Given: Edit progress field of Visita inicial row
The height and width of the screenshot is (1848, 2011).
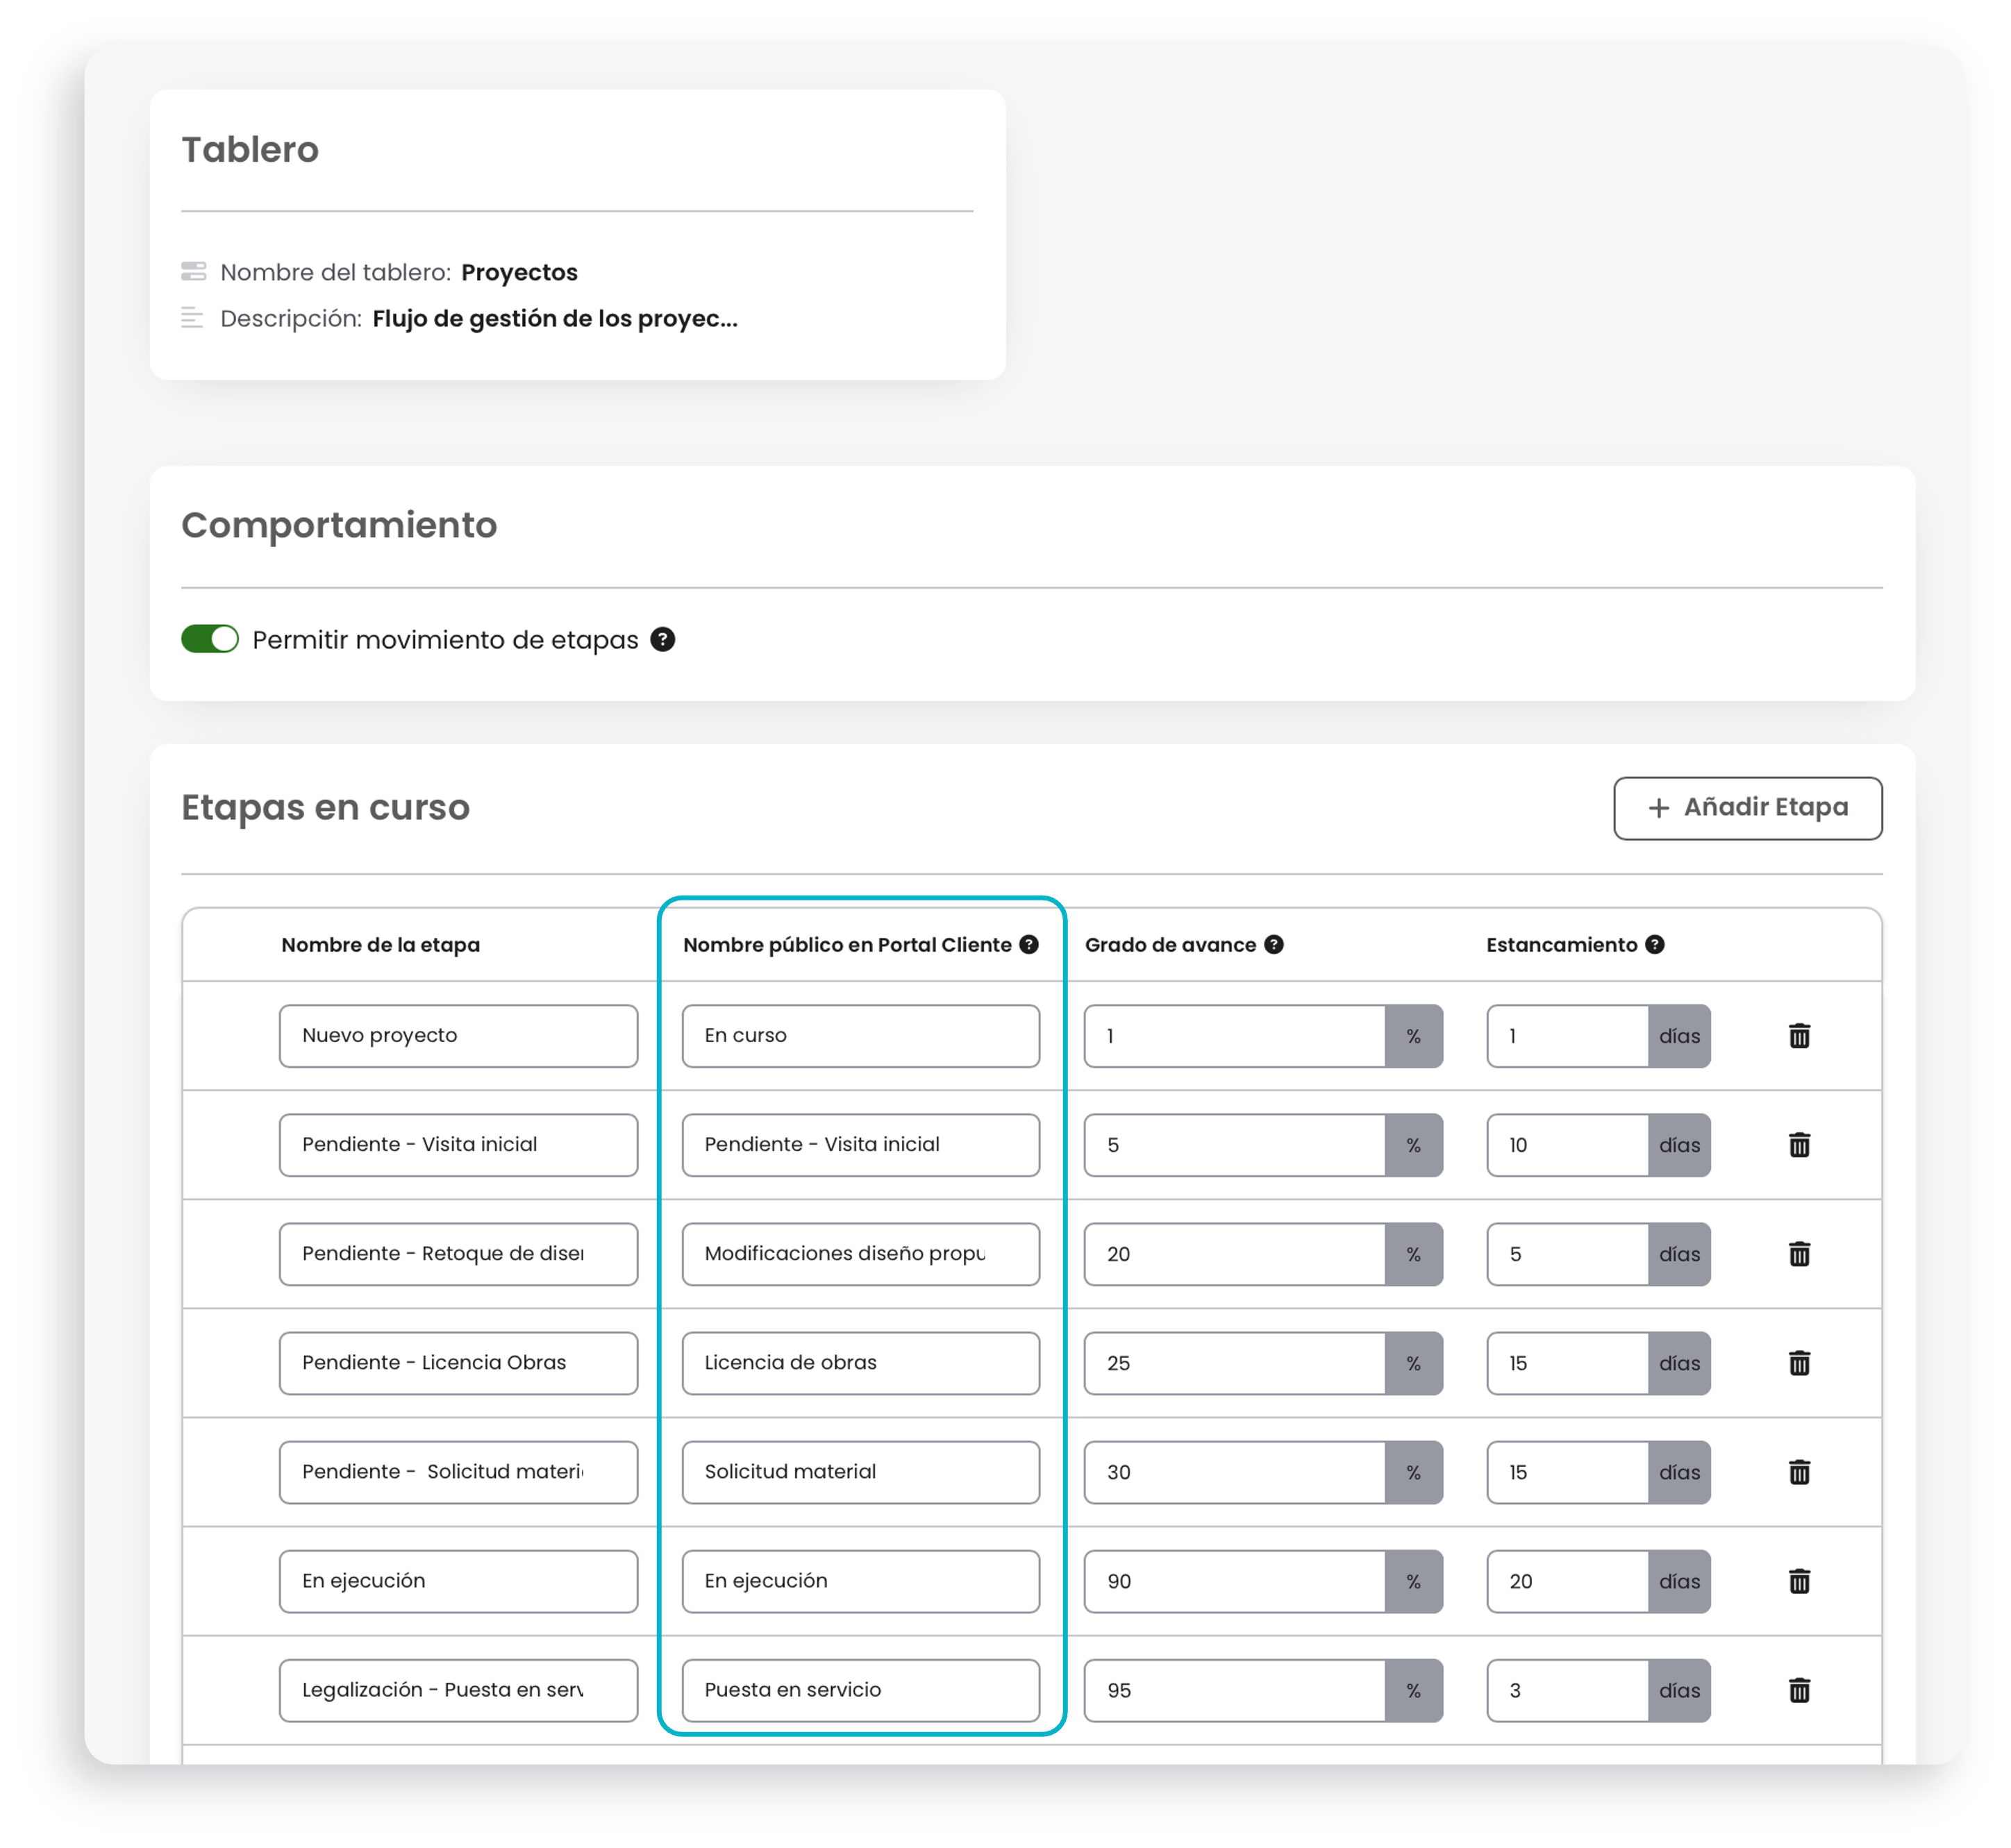Looking at the screenshot, I should (1235, 1144).
